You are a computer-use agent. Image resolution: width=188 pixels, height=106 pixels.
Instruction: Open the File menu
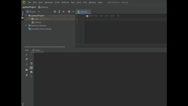tap(29, 2)
